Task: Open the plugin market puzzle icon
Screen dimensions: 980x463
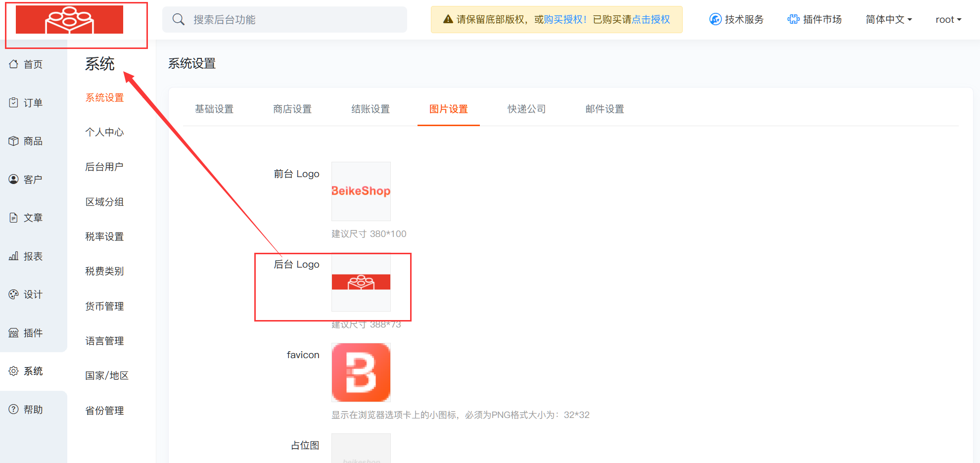Action: tap(793, 19)
